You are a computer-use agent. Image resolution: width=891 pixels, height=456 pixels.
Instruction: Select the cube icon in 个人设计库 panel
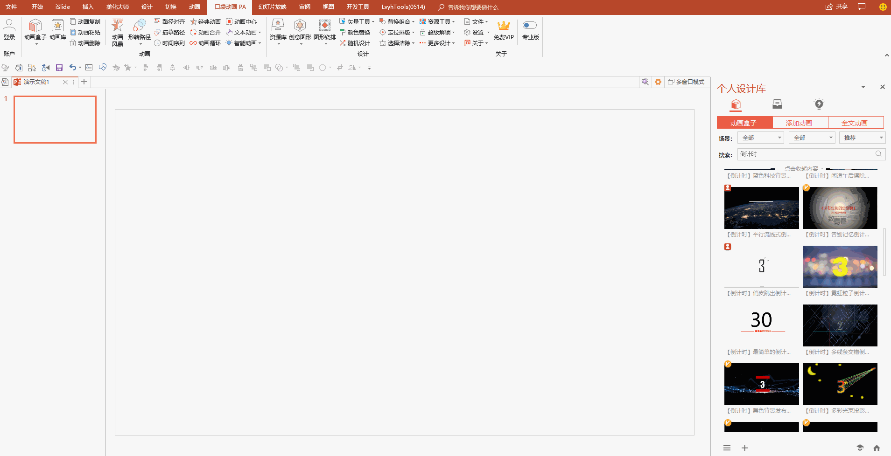[736, 104]
